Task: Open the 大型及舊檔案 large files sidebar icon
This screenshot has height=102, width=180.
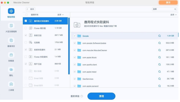Action: pos(11,25)
